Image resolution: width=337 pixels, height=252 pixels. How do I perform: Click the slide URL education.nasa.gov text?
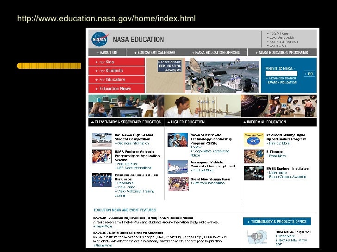(106, 18)
